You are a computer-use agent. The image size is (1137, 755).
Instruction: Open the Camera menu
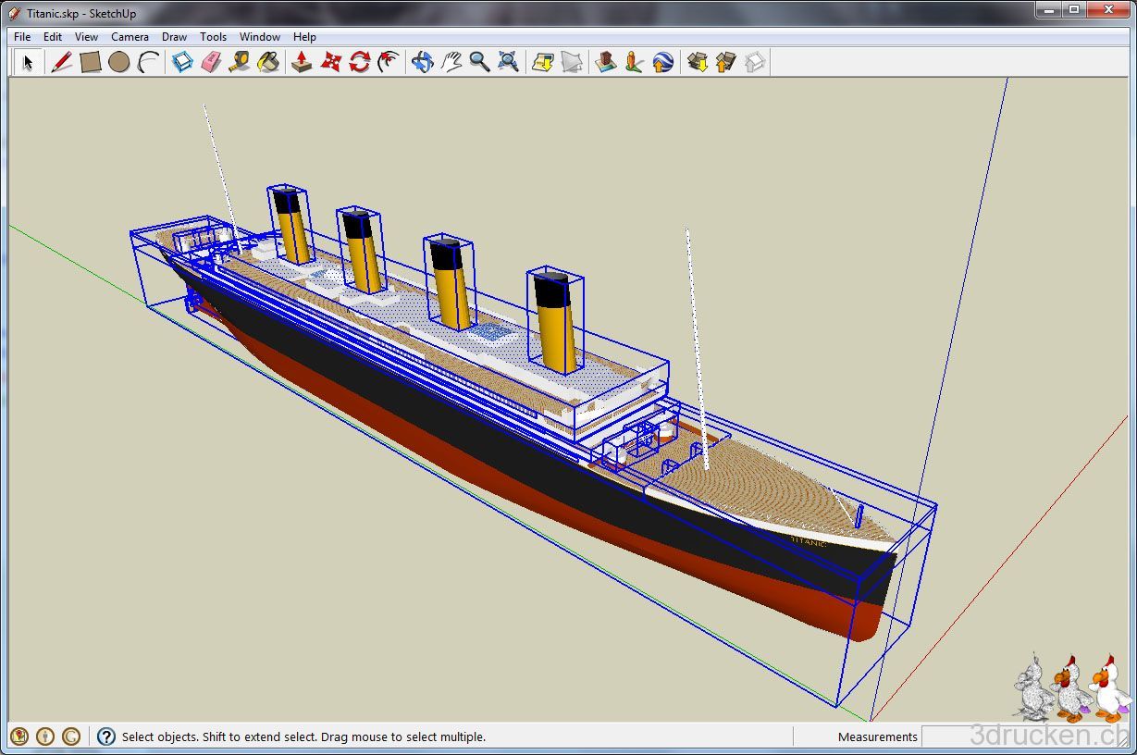point(130,37)
